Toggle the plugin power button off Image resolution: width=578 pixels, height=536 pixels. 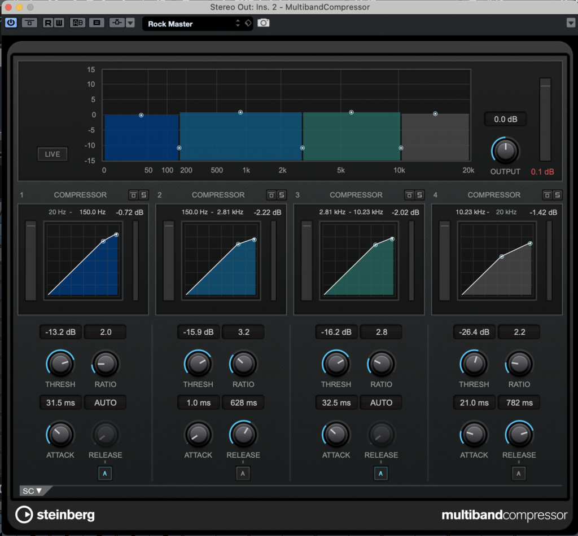pos(11,23)
